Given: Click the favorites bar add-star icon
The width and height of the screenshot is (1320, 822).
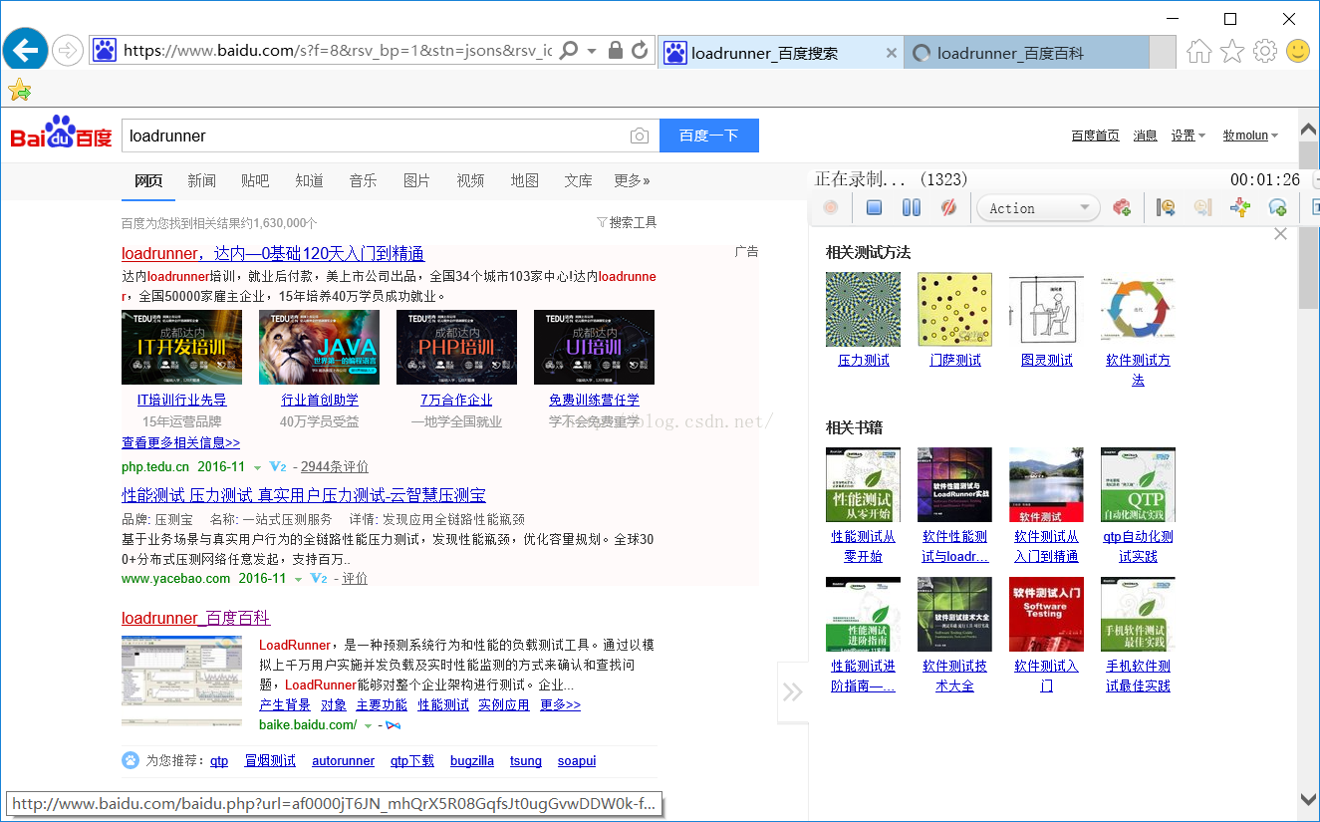Looking at the screenshot, I should coord(19,91).
